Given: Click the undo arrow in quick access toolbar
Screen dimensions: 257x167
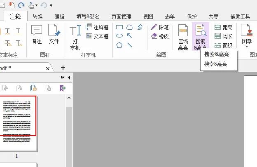Looking at the screenshot, I should [44, 5].
